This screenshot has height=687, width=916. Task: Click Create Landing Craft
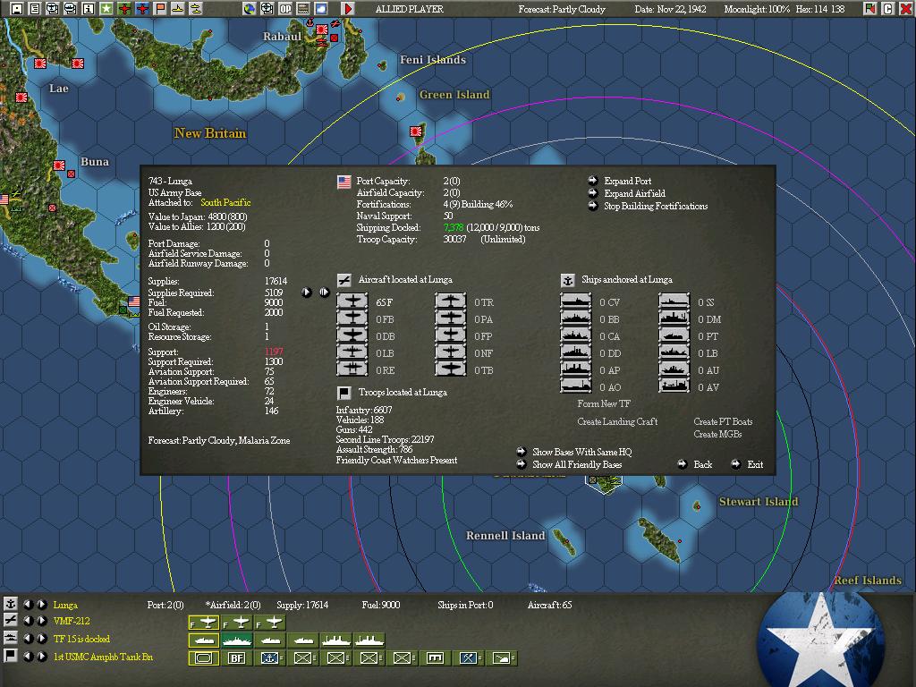(x=617, y=421)
